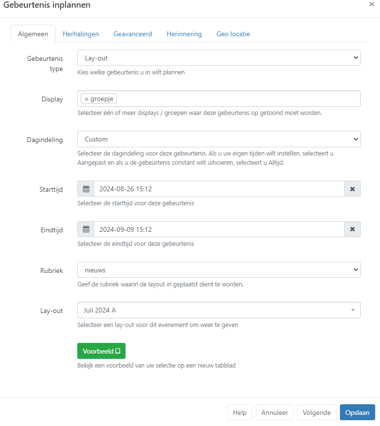The width and height of the screenshot is (380, 426).
Task: Open the Geavanceerd tab
Action: [133, 34]
